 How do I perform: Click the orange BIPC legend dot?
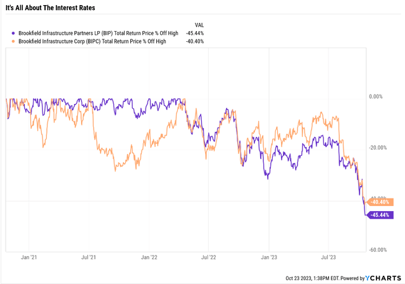click(14, 41)
